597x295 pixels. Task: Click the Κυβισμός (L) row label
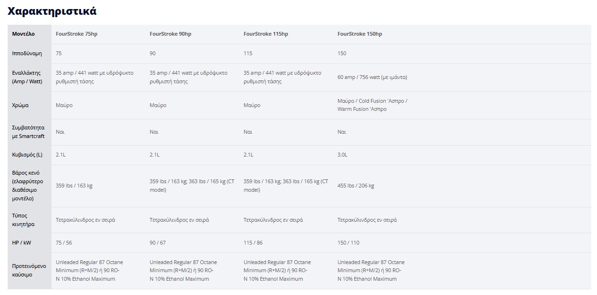coord(28,155)
